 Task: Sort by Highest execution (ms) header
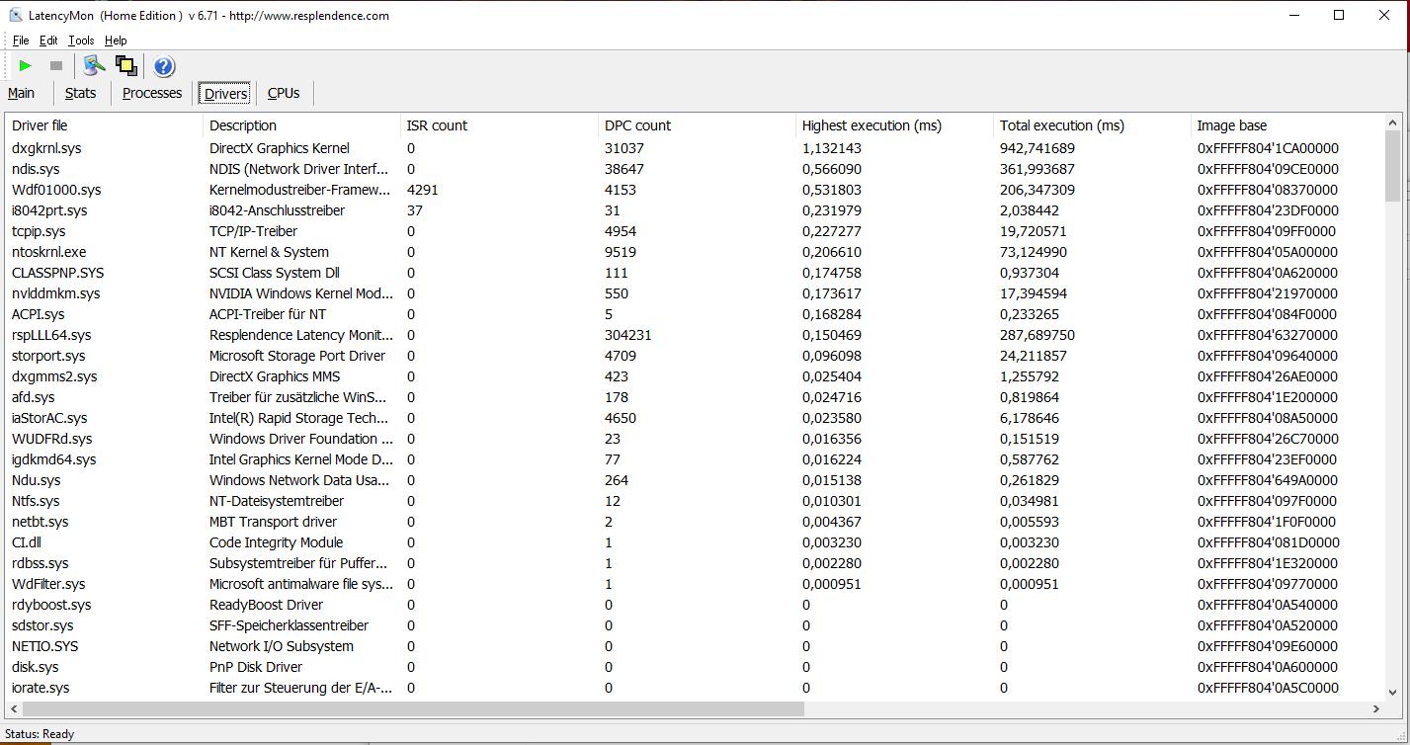point(895,125)
